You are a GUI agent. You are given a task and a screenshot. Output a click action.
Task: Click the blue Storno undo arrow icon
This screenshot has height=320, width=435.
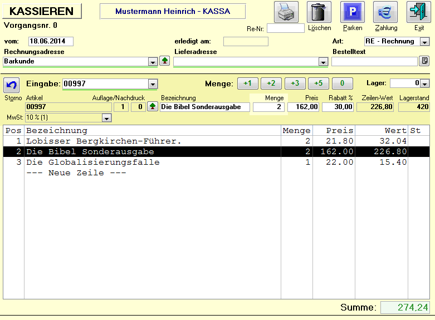[x=12, y=85]
